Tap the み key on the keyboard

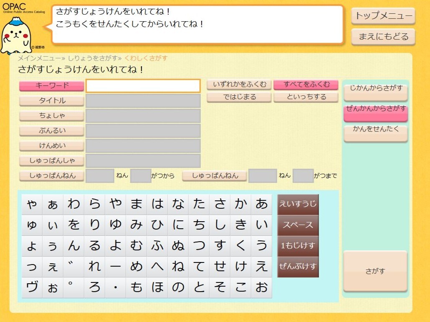point(137,225)
